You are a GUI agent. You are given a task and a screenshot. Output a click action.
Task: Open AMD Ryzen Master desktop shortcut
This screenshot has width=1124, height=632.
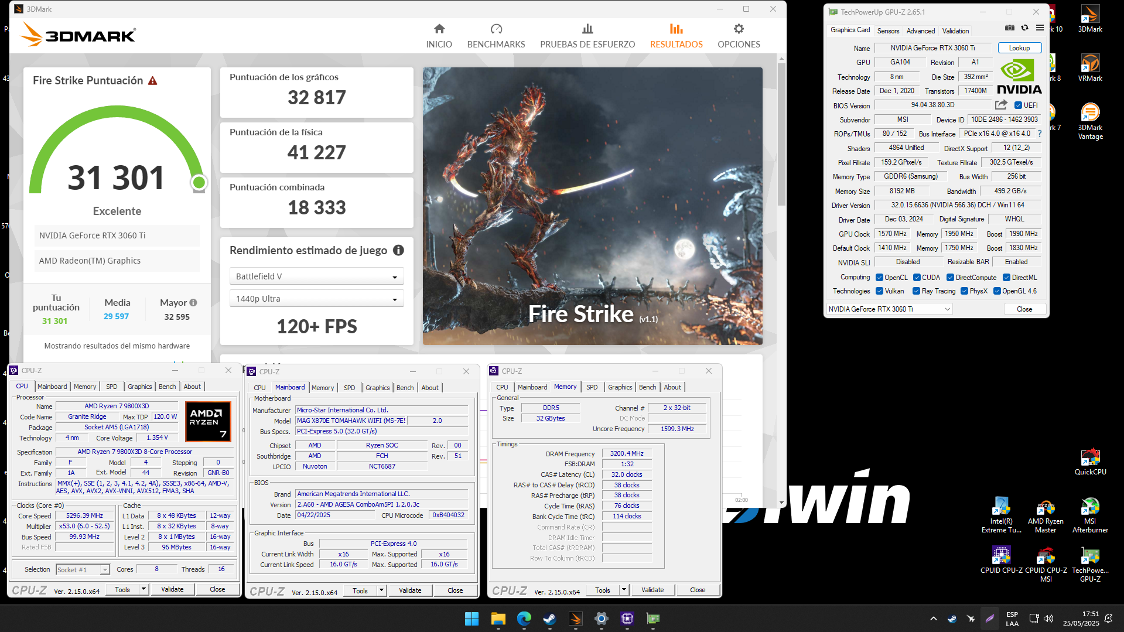[x=1046, y=515]
